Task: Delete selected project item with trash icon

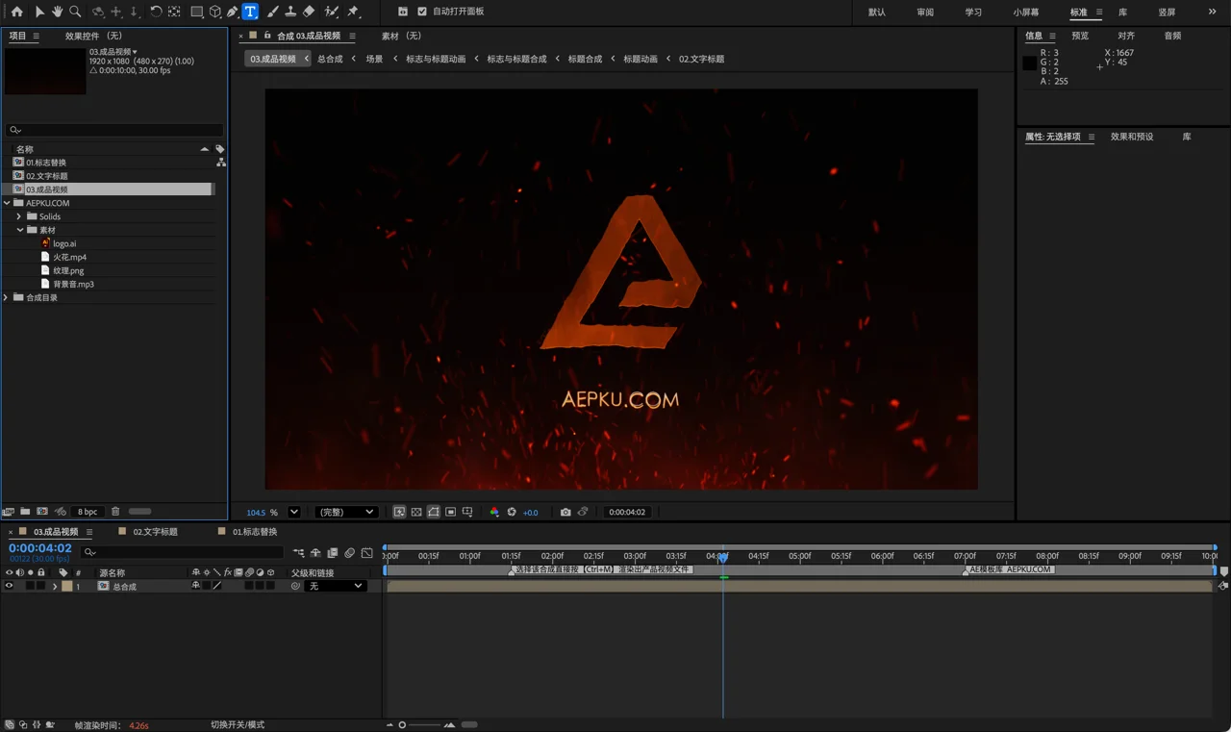Action: point(115,512)
